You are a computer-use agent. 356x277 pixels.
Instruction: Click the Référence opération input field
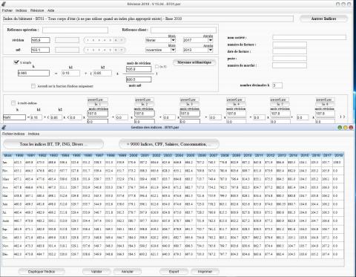(x=75, y=30)
